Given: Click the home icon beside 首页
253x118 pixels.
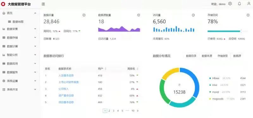Looking at the screenshot, I should click(x=4, y=13).
